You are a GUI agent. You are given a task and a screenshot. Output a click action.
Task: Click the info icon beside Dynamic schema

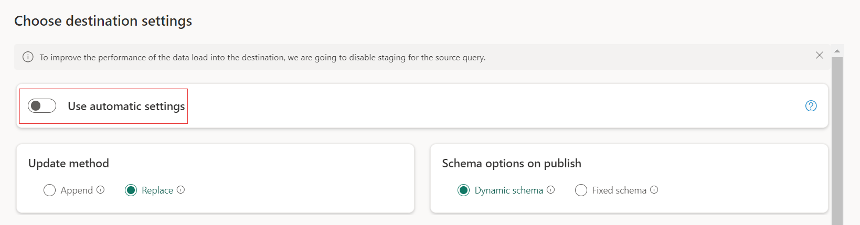click(551, 190)
